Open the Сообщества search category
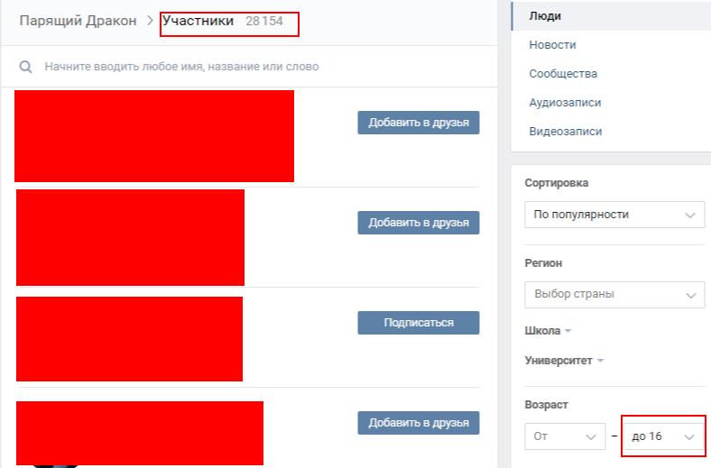Screen dimensions: 711x468 pos(563,74)
